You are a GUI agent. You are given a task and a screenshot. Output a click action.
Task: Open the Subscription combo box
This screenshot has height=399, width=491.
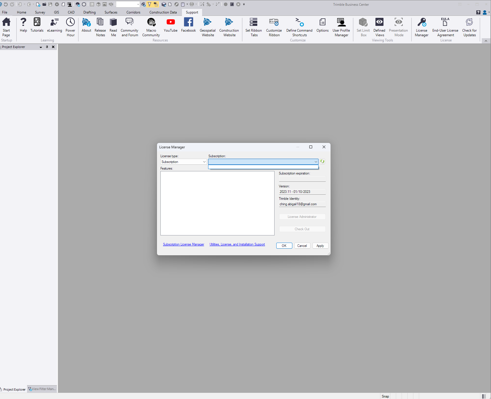315,162
